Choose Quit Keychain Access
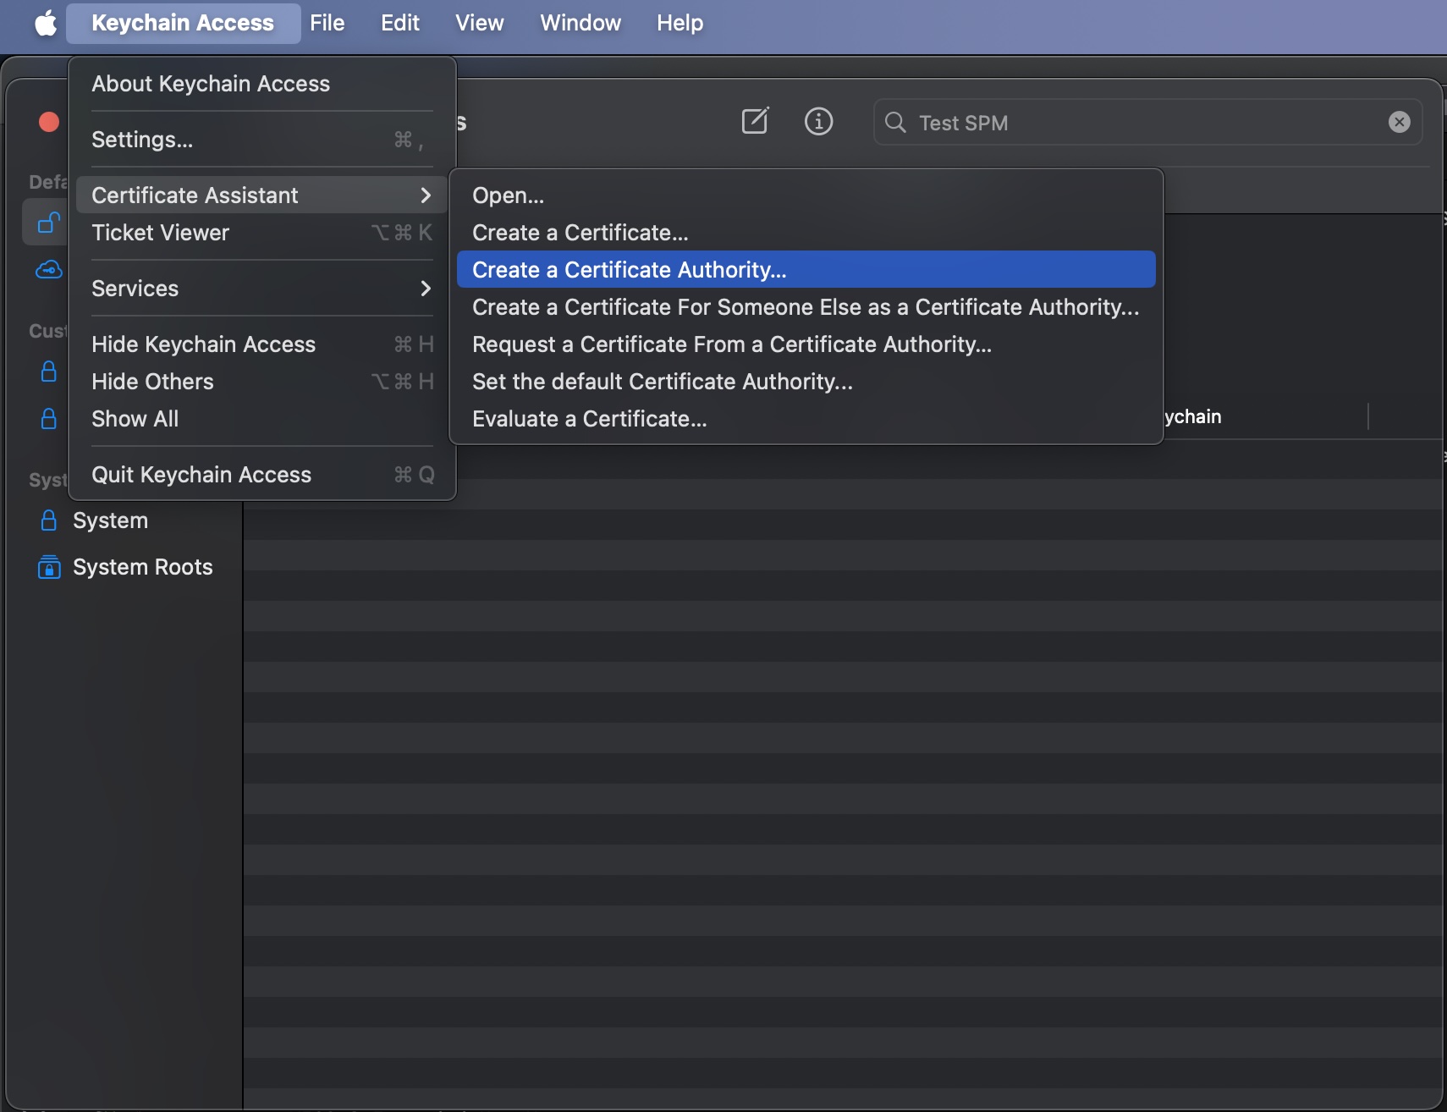This screenshot has width=1447, height=1112. point(262,475)
